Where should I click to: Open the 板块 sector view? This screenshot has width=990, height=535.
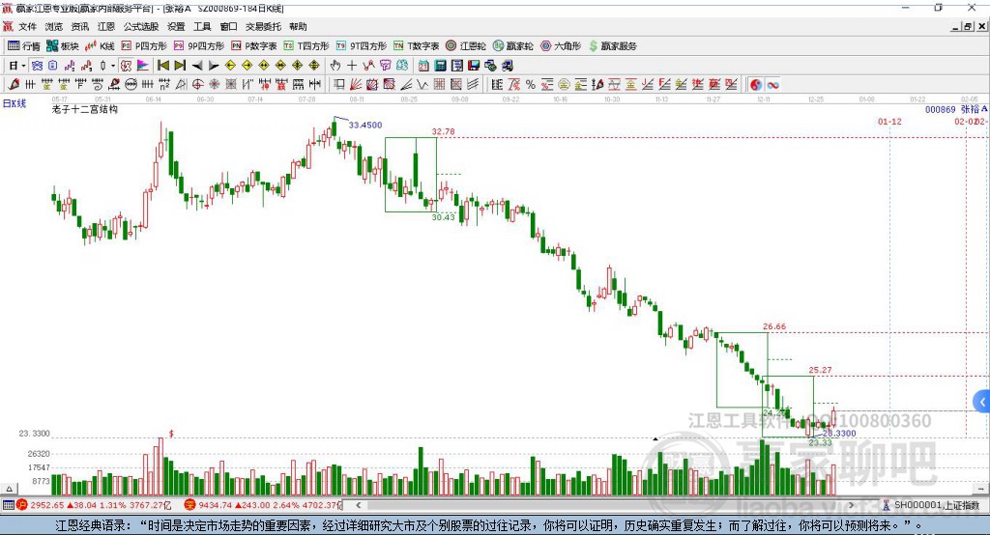click(63, 46)
